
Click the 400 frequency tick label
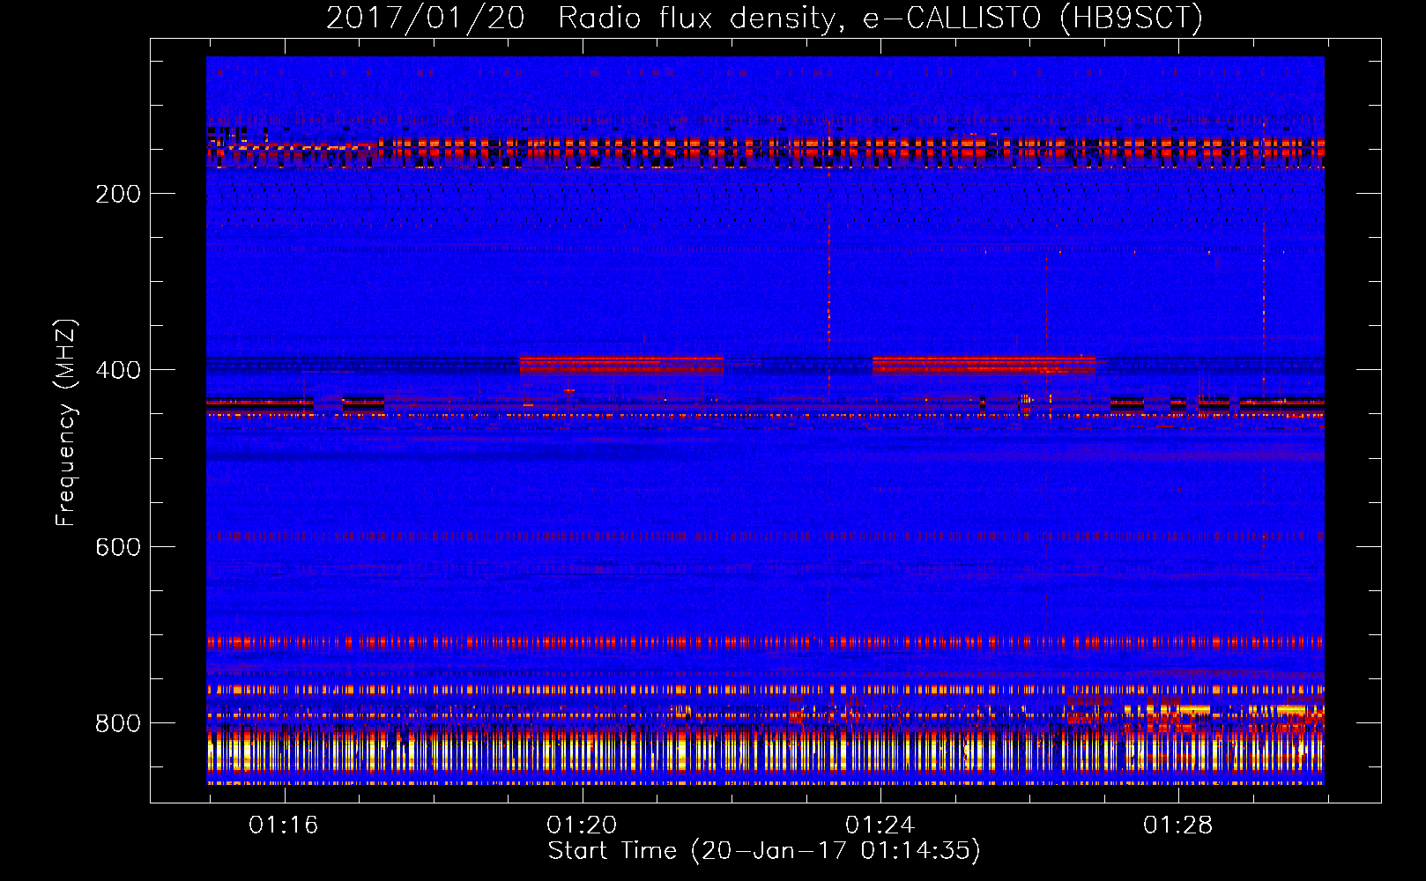[x=118, y=370]
